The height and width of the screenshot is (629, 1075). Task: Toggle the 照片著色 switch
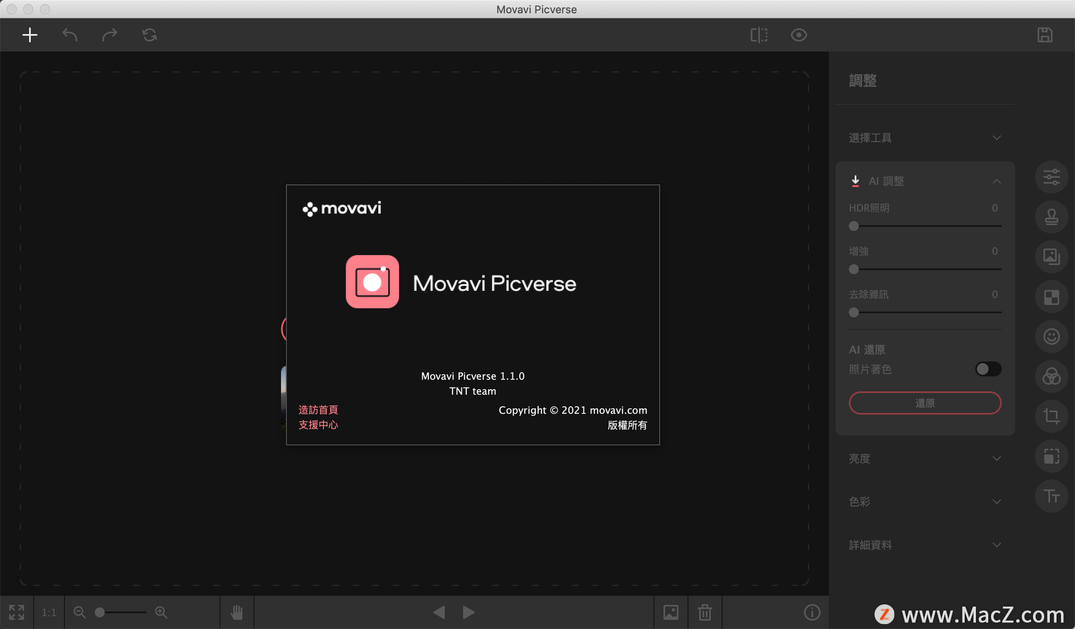pyautogui.click(x=988, y=369)
